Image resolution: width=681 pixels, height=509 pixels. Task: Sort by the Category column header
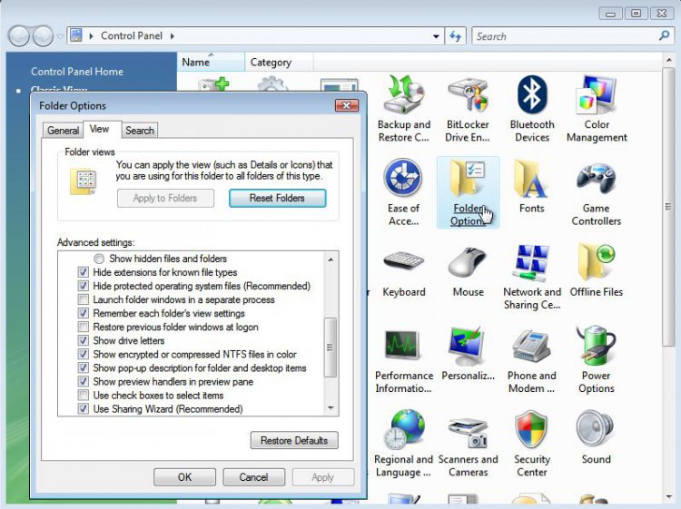pos(279,62)
